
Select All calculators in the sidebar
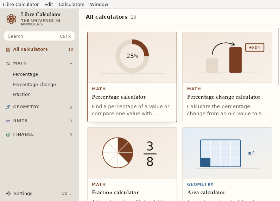(39, 49)
